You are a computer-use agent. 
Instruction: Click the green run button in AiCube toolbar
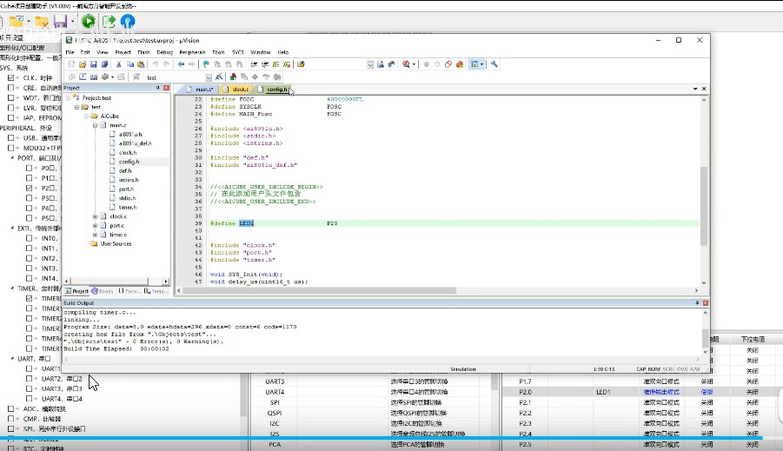(88, 20)
